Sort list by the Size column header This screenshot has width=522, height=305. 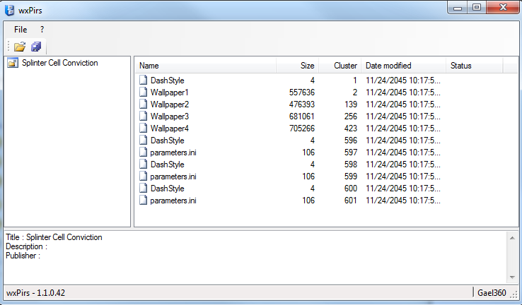tap(297, 66)
